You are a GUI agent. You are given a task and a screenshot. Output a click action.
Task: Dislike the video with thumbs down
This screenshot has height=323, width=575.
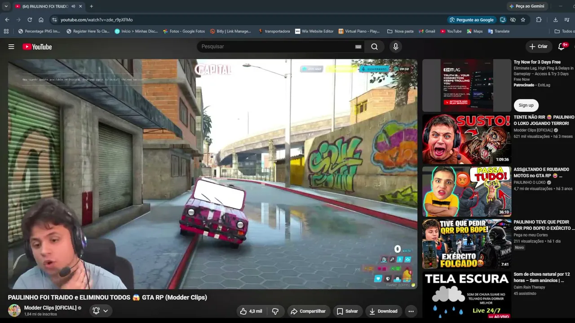pos(275,311)
